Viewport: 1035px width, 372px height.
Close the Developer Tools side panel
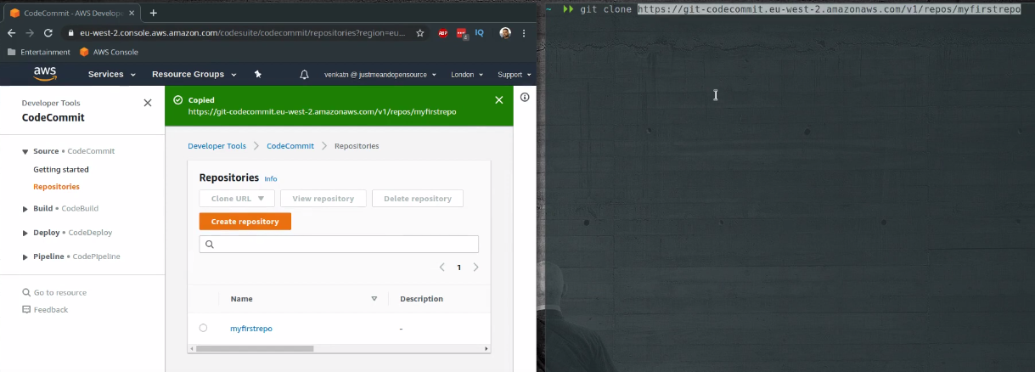point(148,103)
